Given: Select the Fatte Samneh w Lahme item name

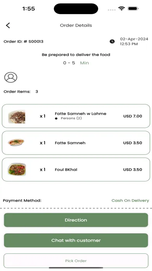Looking at the screenshot, I should click(x=80, y=114).
